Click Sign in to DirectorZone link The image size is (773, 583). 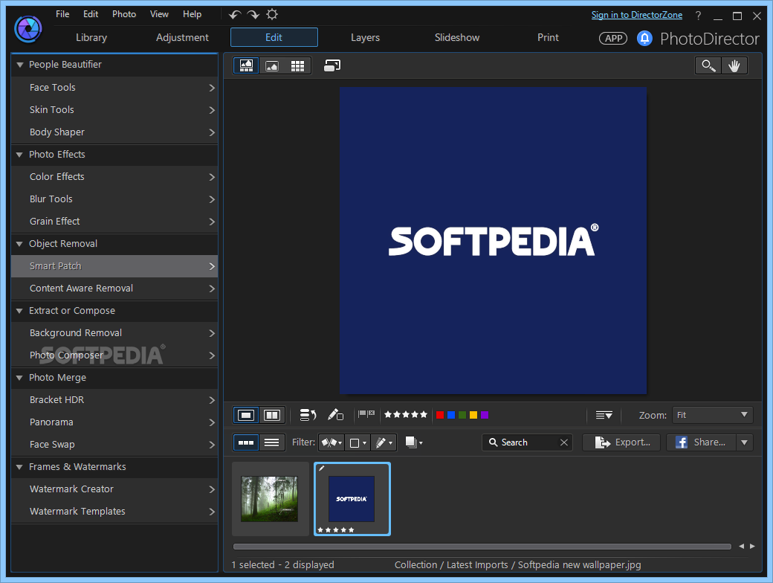coord(637,15)
